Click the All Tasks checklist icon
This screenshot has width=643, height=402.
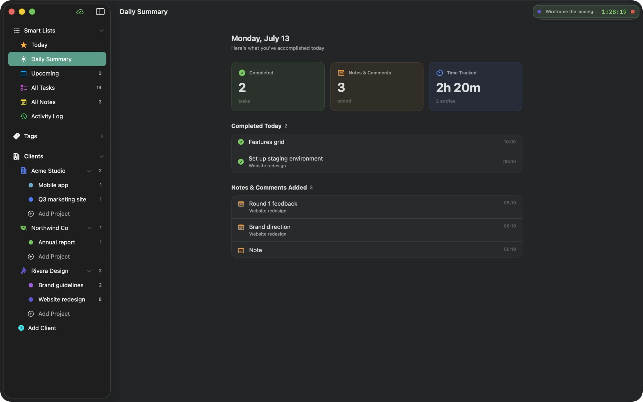(23, 88)
